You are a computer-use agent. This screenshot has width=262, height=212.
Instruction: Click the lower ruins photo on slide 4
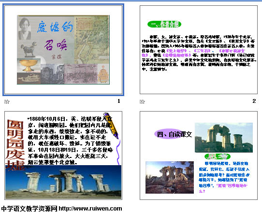pyautogui.click(x=170, y=177)
